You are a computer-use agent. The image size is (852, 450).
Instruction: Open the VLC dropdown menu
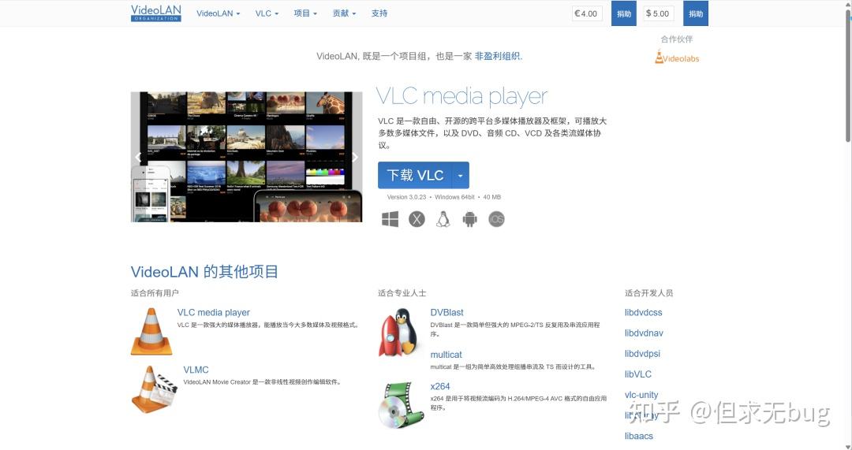267,13
